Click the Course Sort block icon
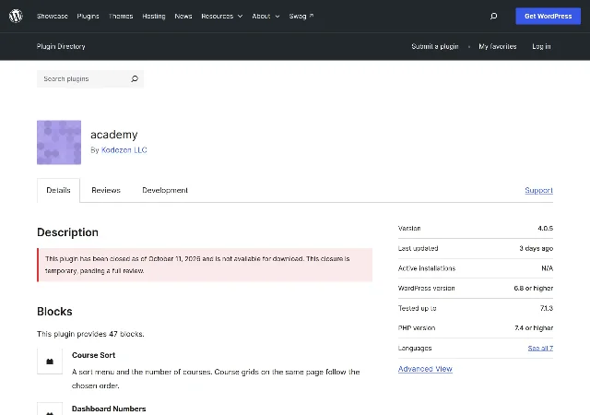 click(50, 362)
